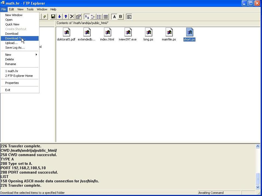Select the doktorat5.pdf file icon
This screenshot has width=262, height=196.
(x=66, y=32)
